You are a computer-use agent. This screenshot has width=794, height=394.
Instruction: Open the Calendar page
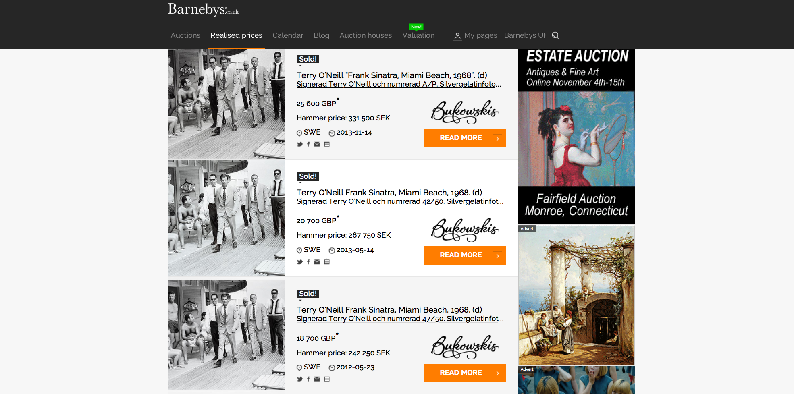pyautogui.click(x=288, y=35)
